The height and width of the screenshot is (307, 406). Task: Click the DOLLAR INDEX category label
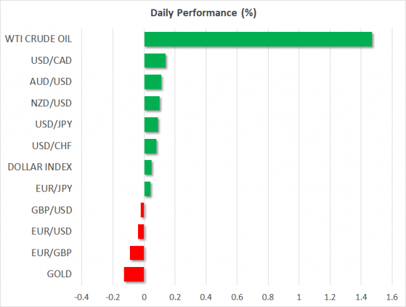coord(40,167)
